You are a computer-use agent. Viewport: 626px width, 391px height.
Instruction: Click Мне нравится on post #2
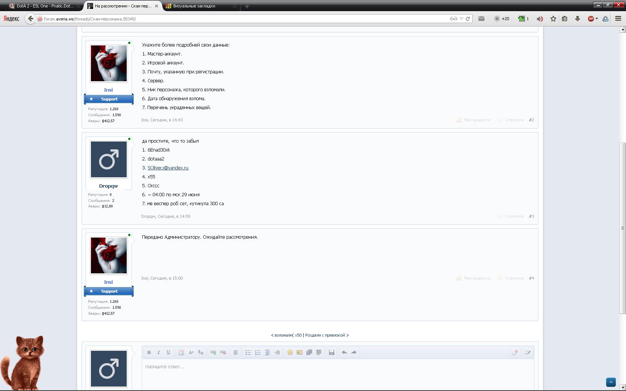473,120
